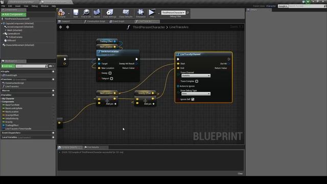Start Simulation from the toolbar
Screen dimensions: 327x184
[x=141, y=13]
